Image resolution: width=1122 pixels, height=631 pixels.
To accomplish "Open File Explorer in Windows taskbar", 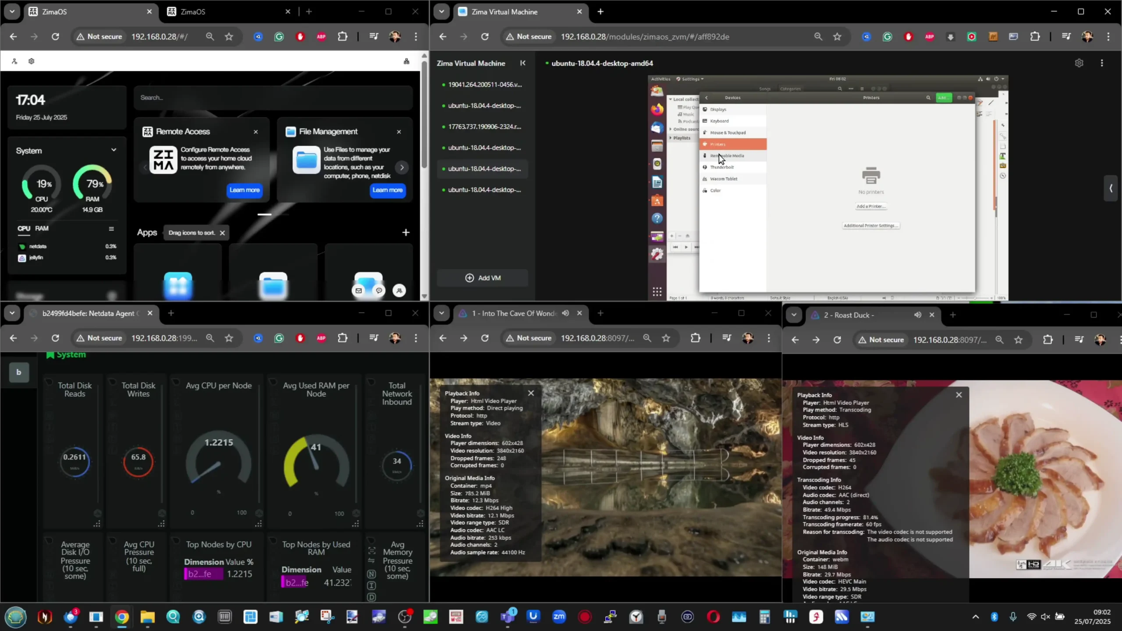I will [148, 617].
